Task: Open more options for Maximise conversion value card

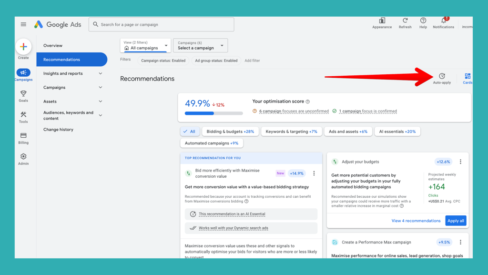Action: pos(314,173)
